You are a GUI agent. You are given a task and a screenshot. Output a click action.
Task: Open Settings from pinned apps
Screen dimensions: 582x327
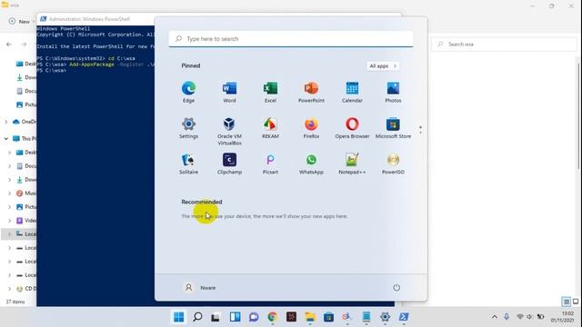pyautogui.click(x=188, y=128)
